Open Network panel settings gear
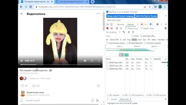Viewport: 186px width, 105px height. coord(166,28)
